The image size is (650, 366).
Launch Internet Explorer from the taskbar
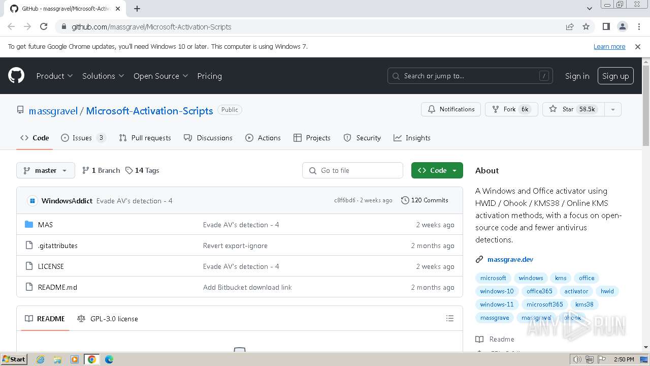[41, 359]
